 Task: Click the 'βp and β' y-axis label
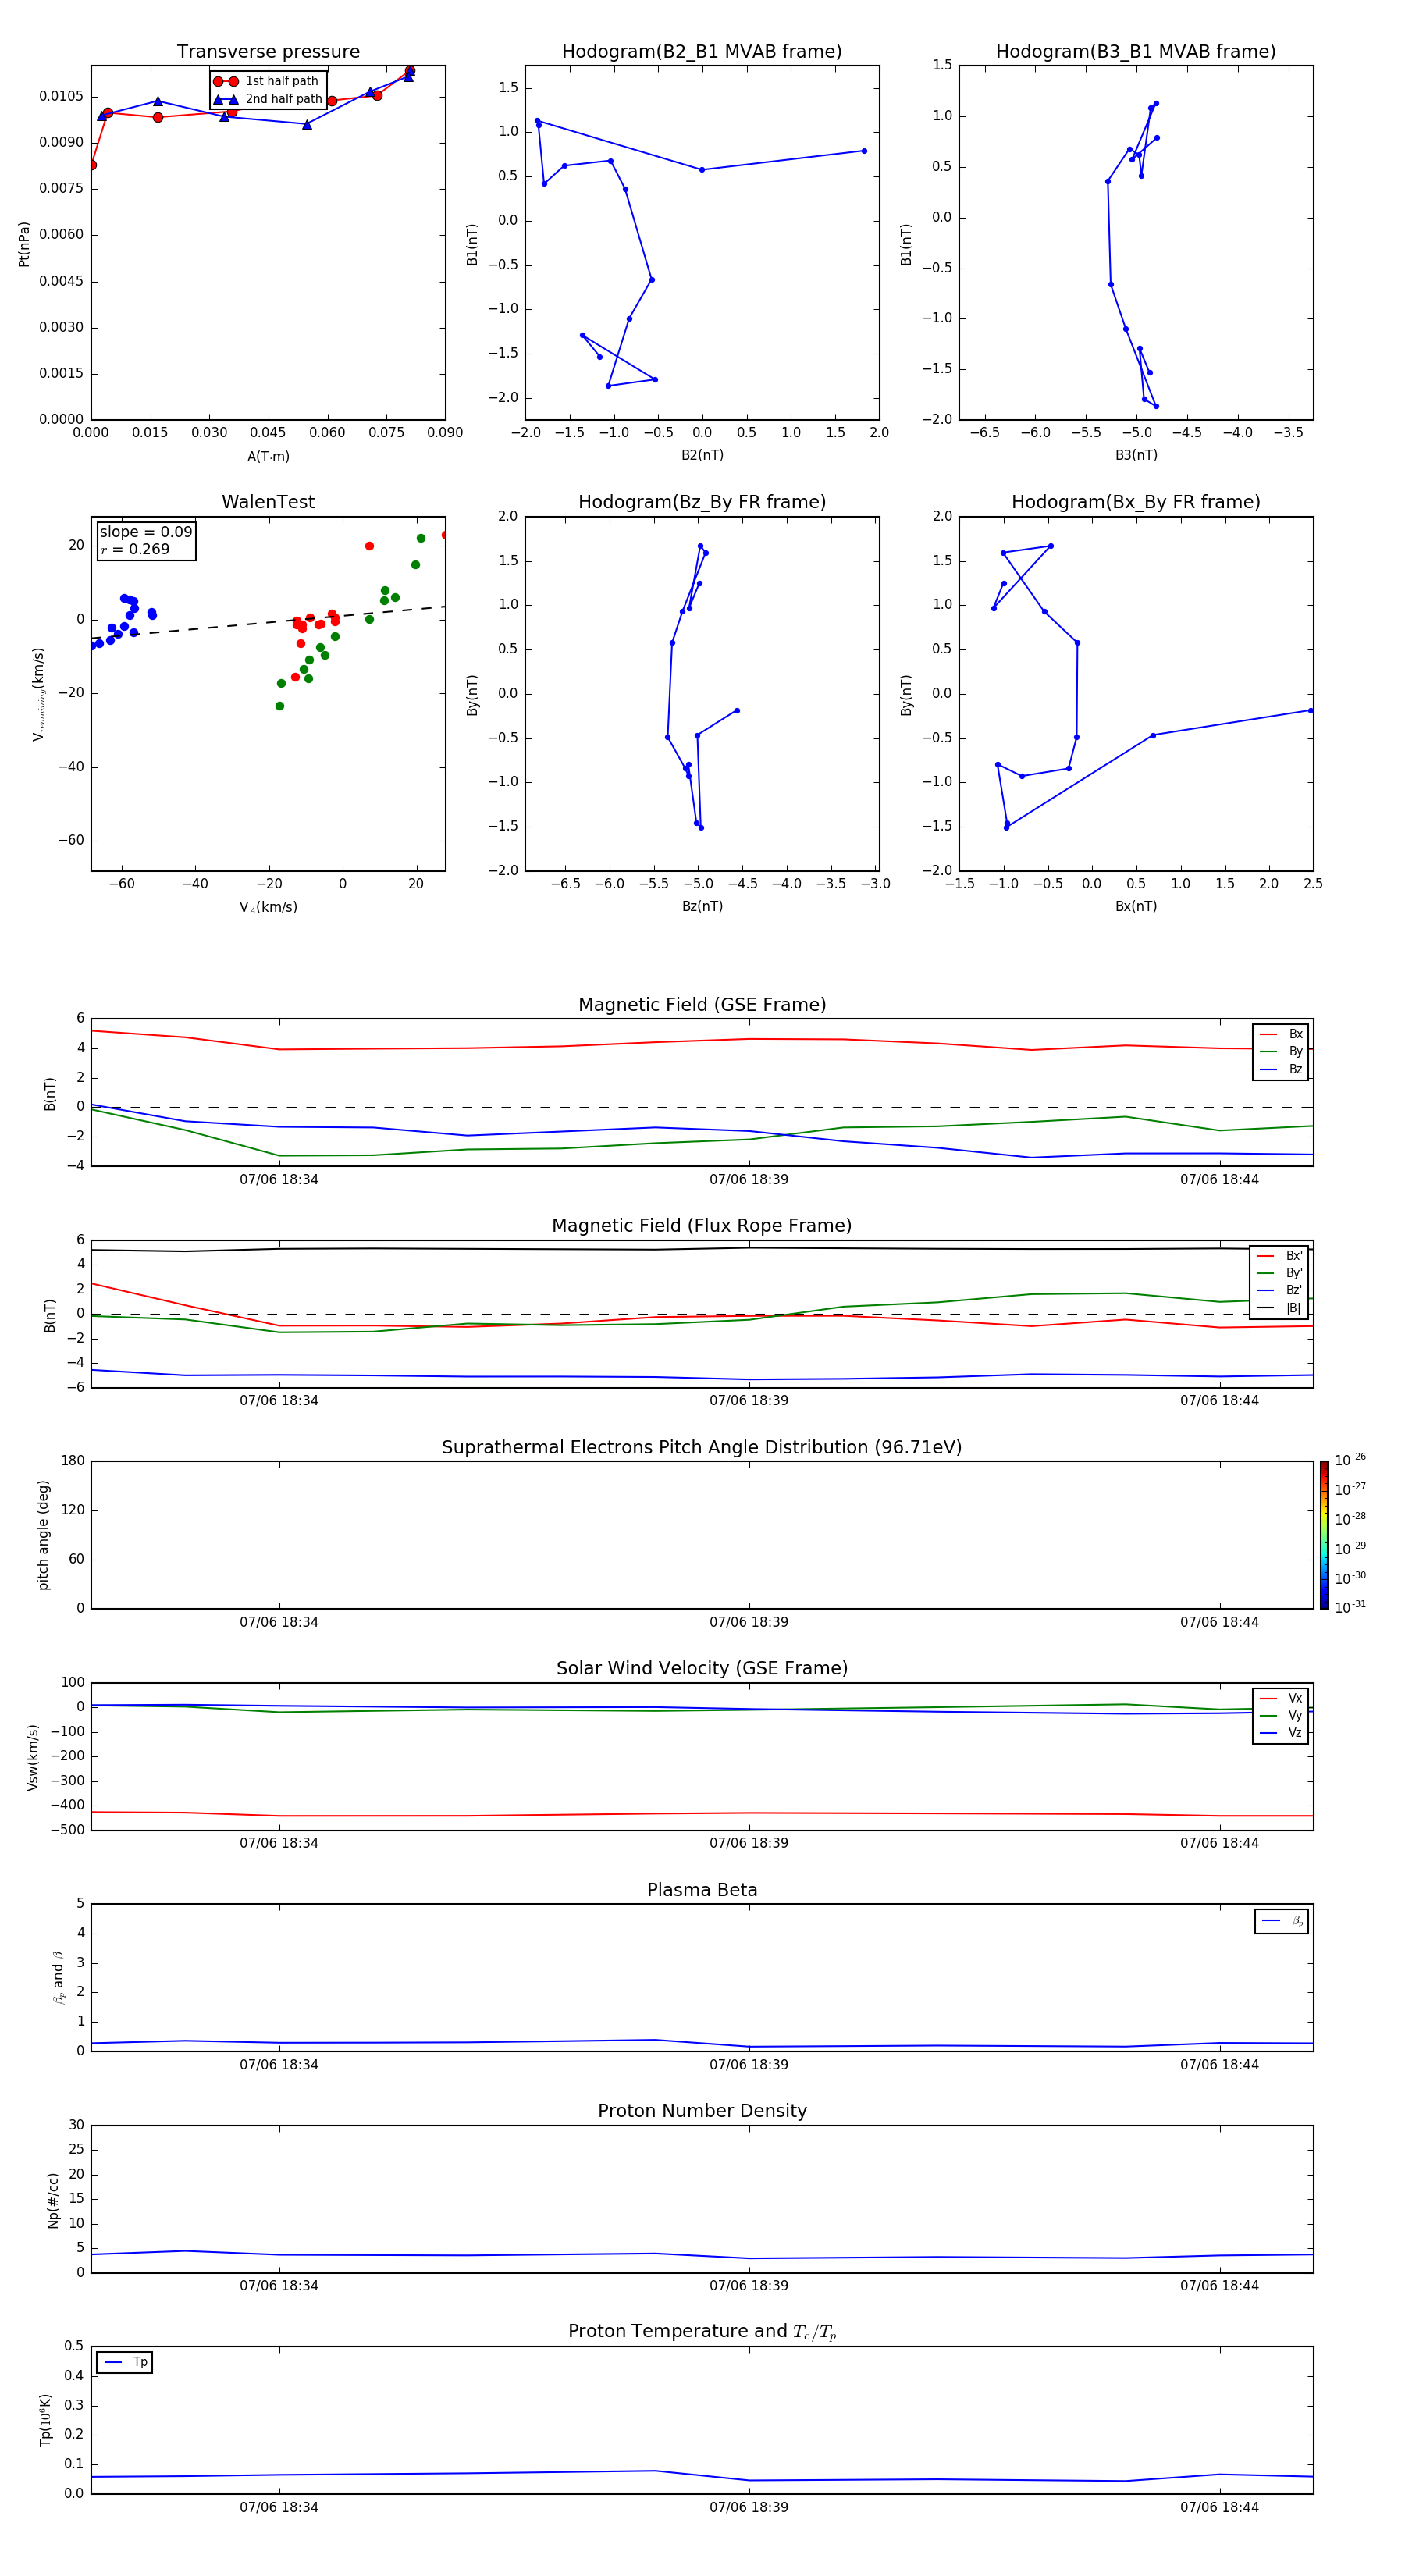click(59, 1977)
